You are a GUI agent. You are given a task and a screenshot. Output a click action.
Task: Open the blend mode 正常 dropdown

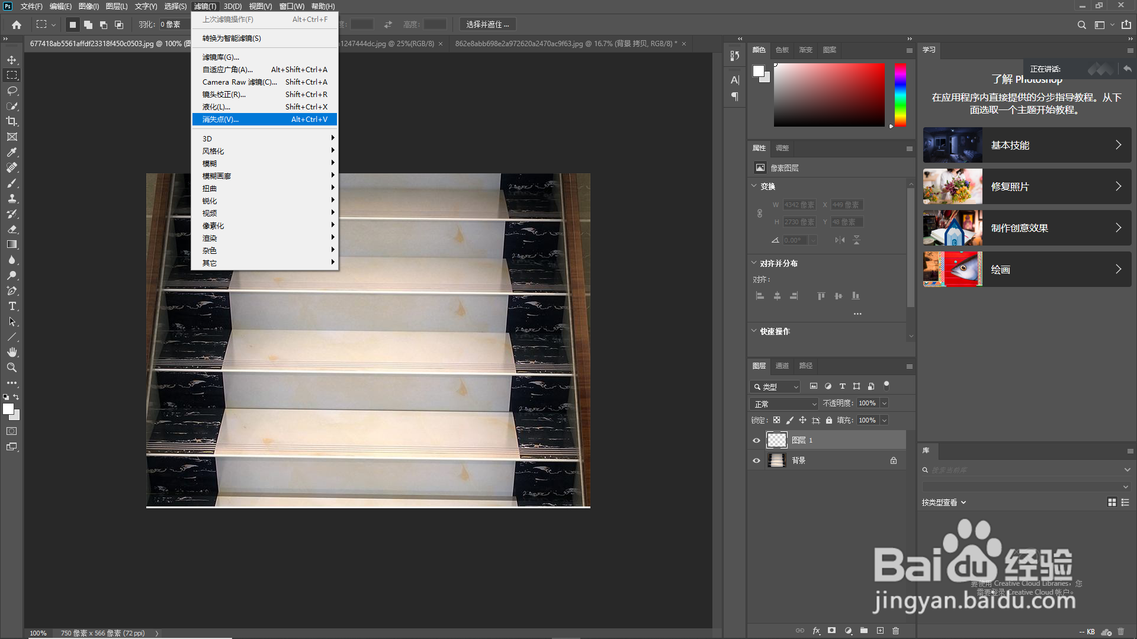click(x=785, y=404)
